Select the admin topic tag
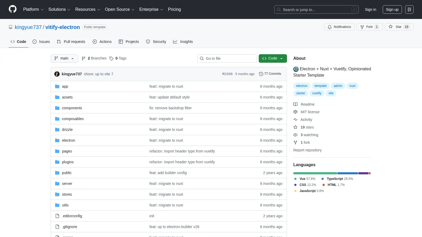This screenshot has height=237, width=422. (338, 86)
